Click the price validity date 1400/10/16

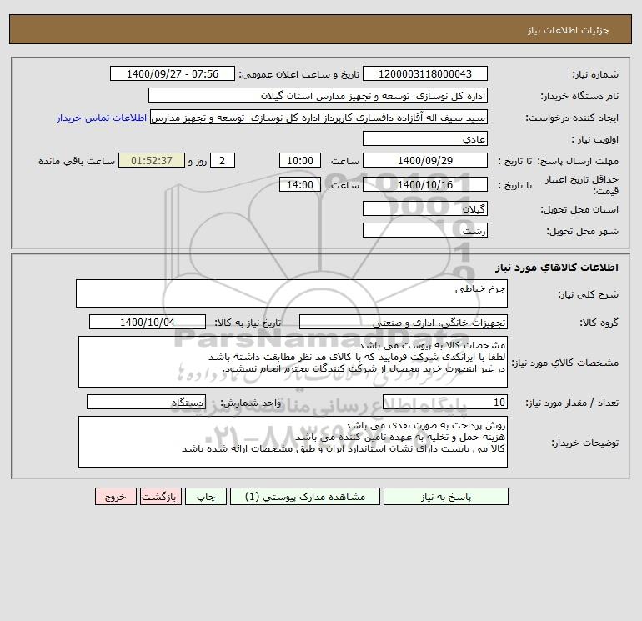coord(425,184)
